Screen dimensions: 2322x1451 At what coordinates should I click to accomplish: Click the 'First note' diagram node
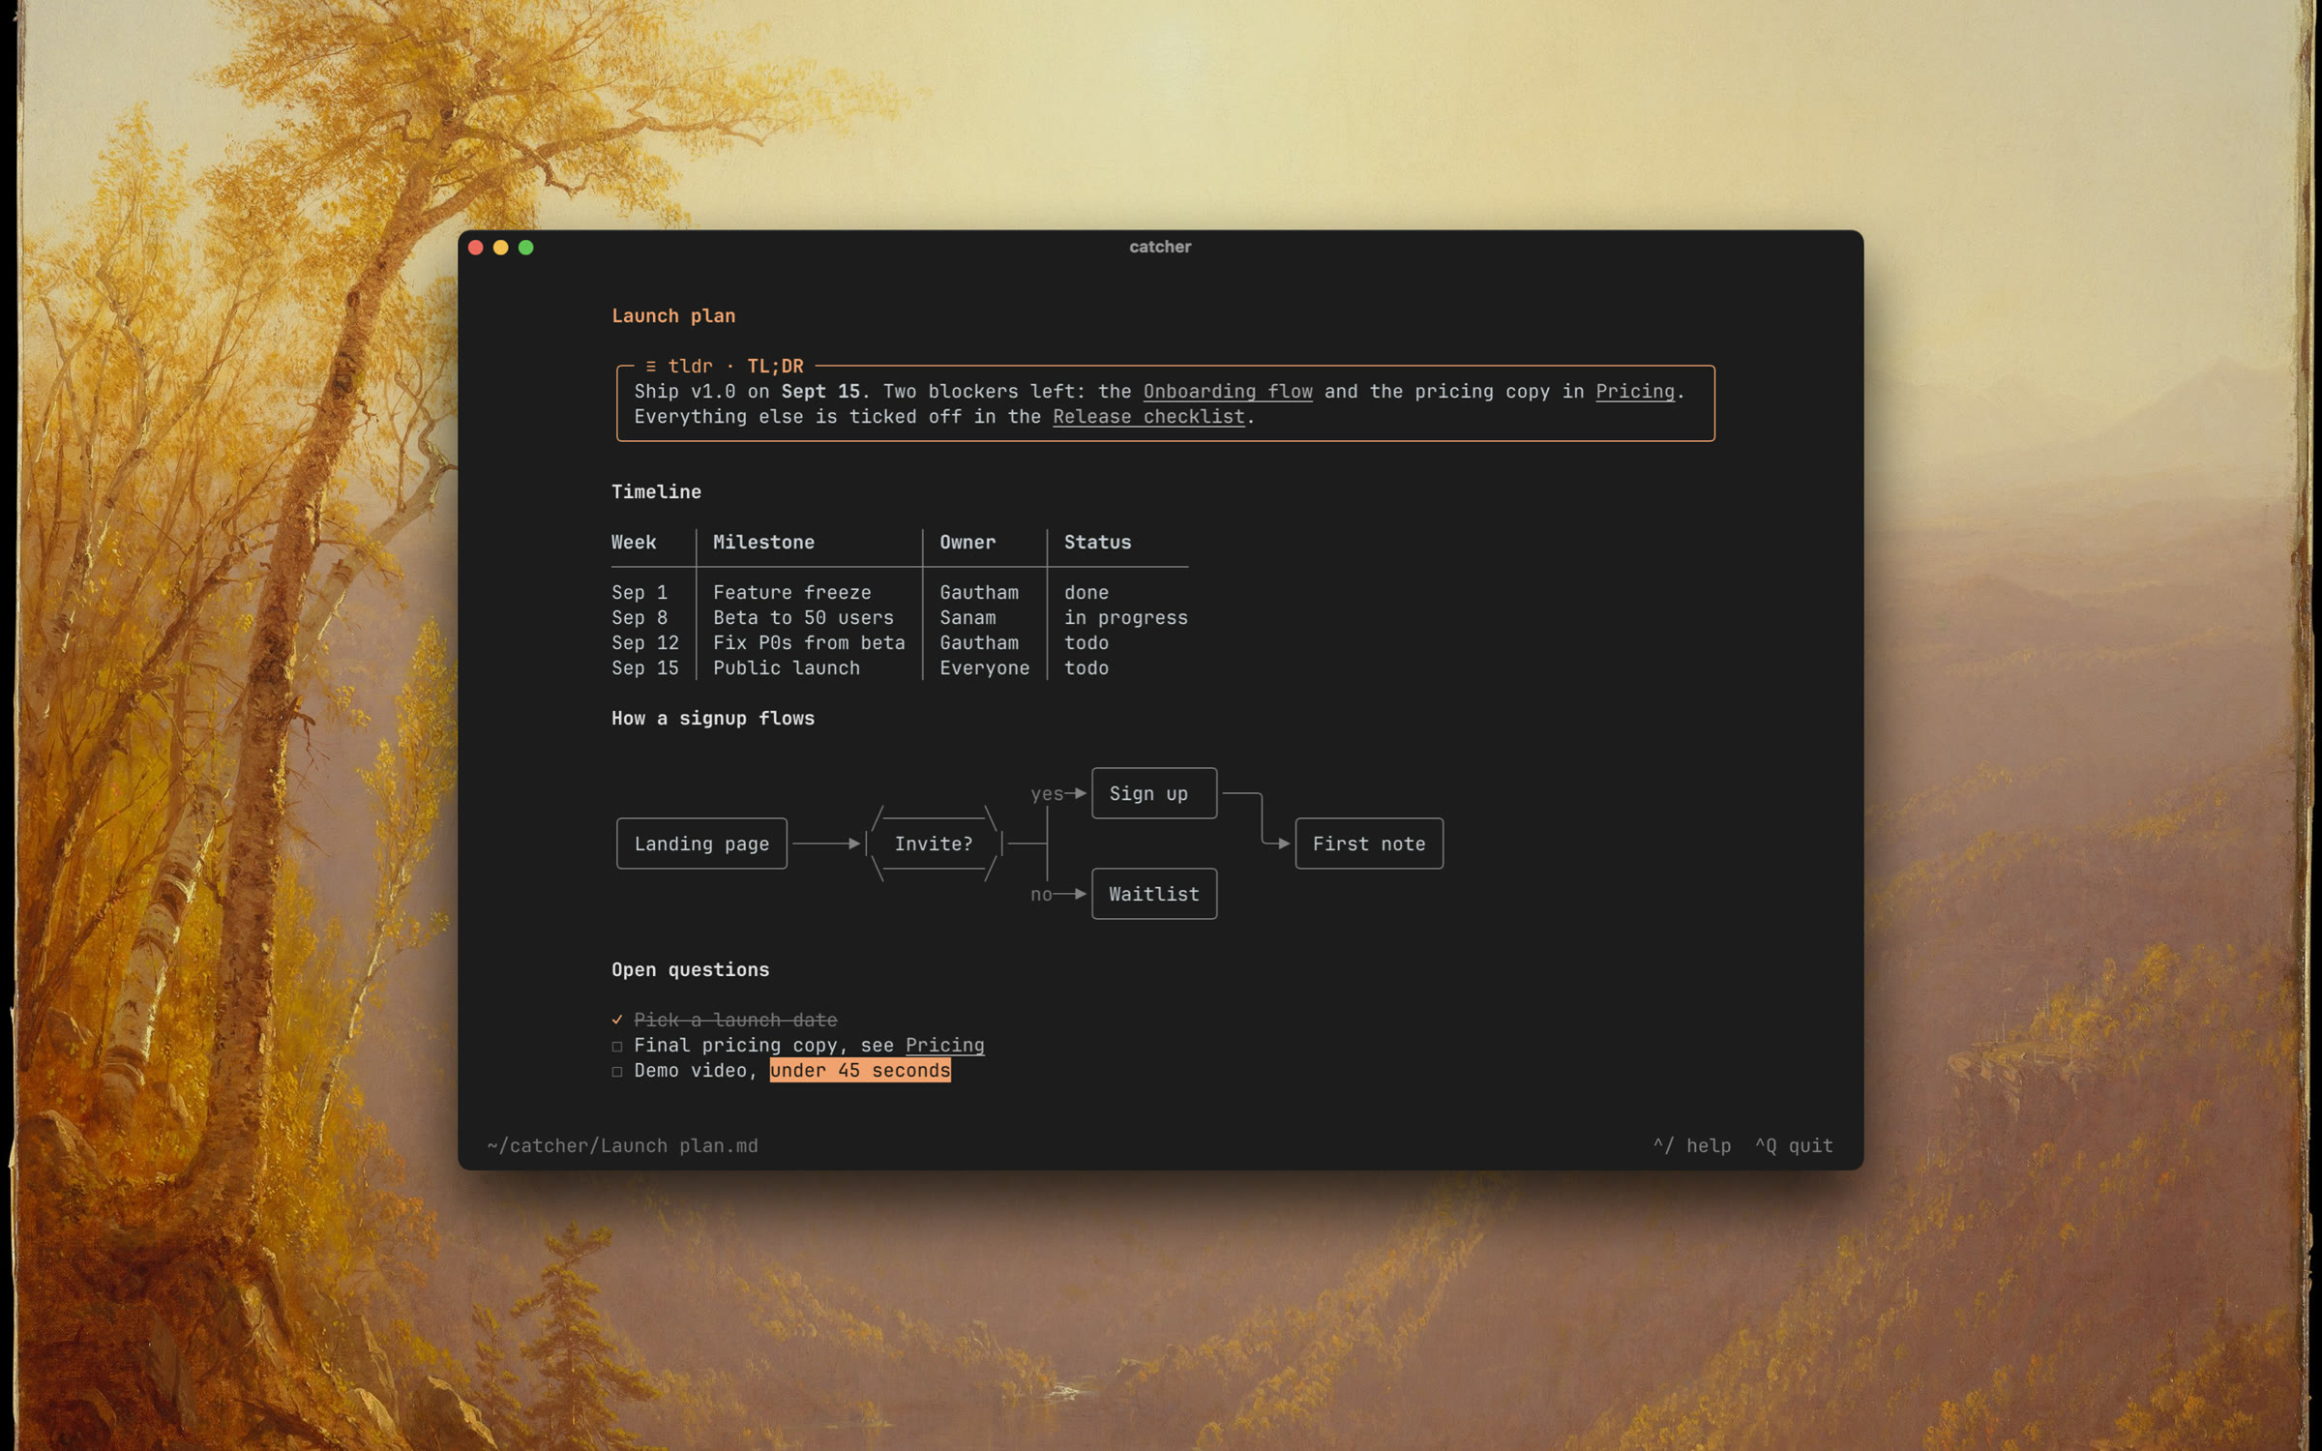click(1369, 844)
